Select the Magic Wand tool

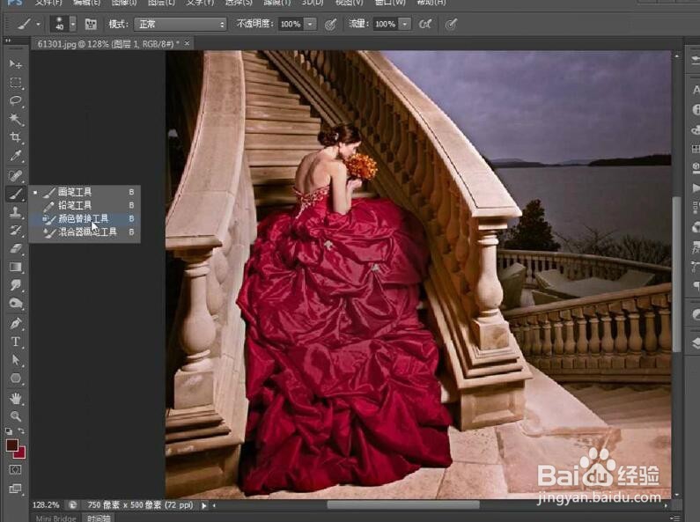click(15, 119)
